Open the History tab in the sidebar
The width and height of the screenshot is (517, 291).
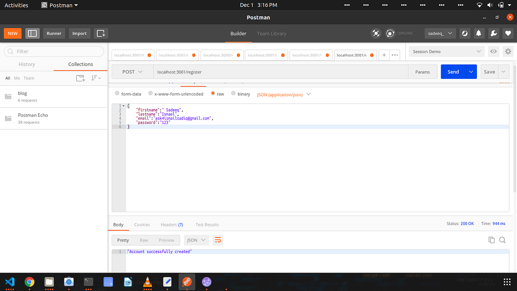(27, 64)
